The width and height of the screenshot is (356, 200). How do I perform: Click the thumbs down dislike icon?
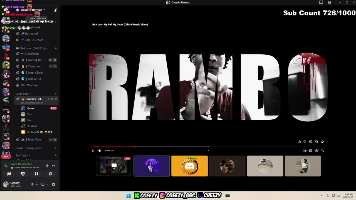(x=305, y=142)
